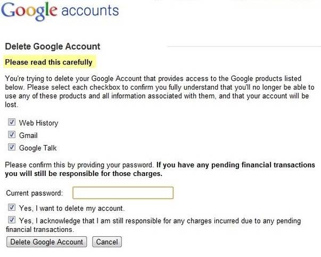This screenshot has width=321, height=257.
Task: Click the 'Current password:' label
Action: pyautogui.click(x=34, y=193)
